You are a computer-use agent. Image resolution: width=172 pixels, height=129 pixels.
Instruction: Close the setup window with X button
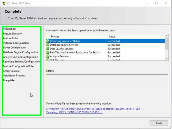(166, 3)
